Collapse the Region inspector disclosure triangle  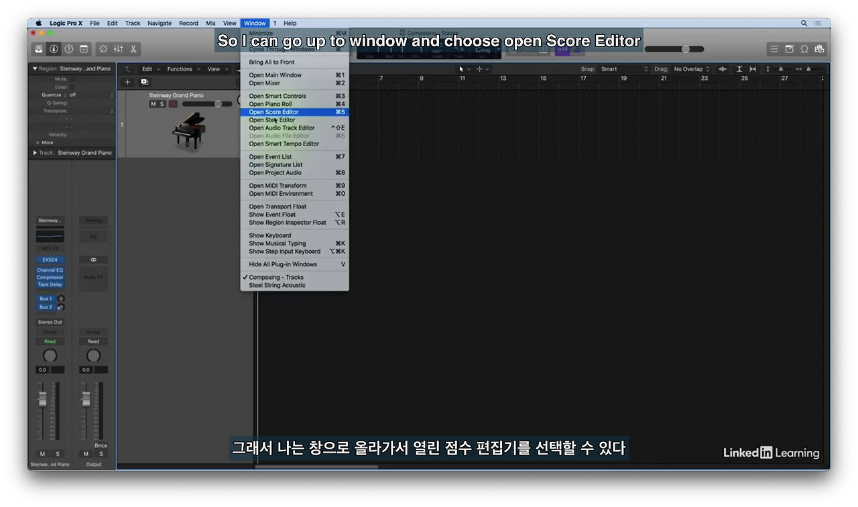(35, 68)
